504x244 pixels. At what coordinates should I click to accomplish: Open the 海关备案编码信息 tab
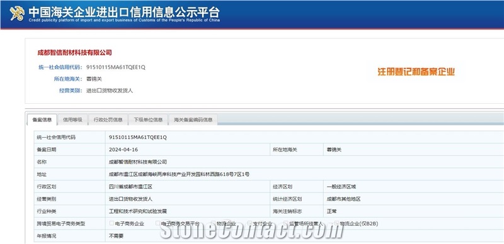pyautogui.click(x=193, y=119)
